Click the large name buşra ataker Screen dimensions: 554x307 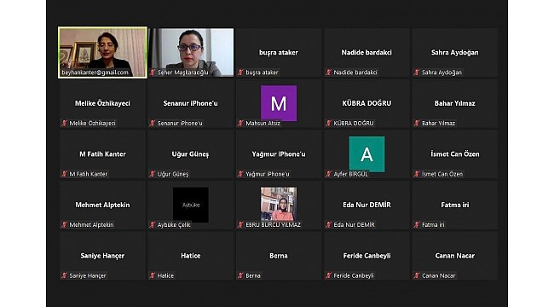click(x=279, y=52)
